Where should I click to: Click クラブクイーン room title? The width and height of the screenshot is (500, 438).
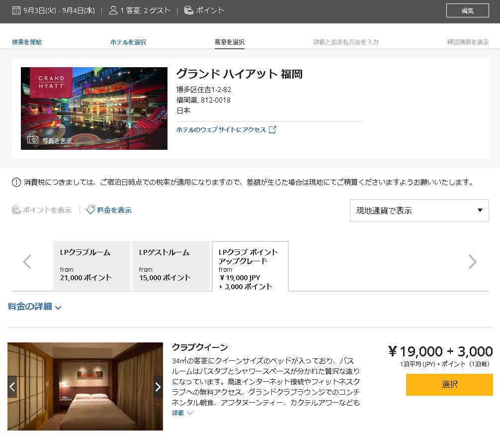[200, 347]
